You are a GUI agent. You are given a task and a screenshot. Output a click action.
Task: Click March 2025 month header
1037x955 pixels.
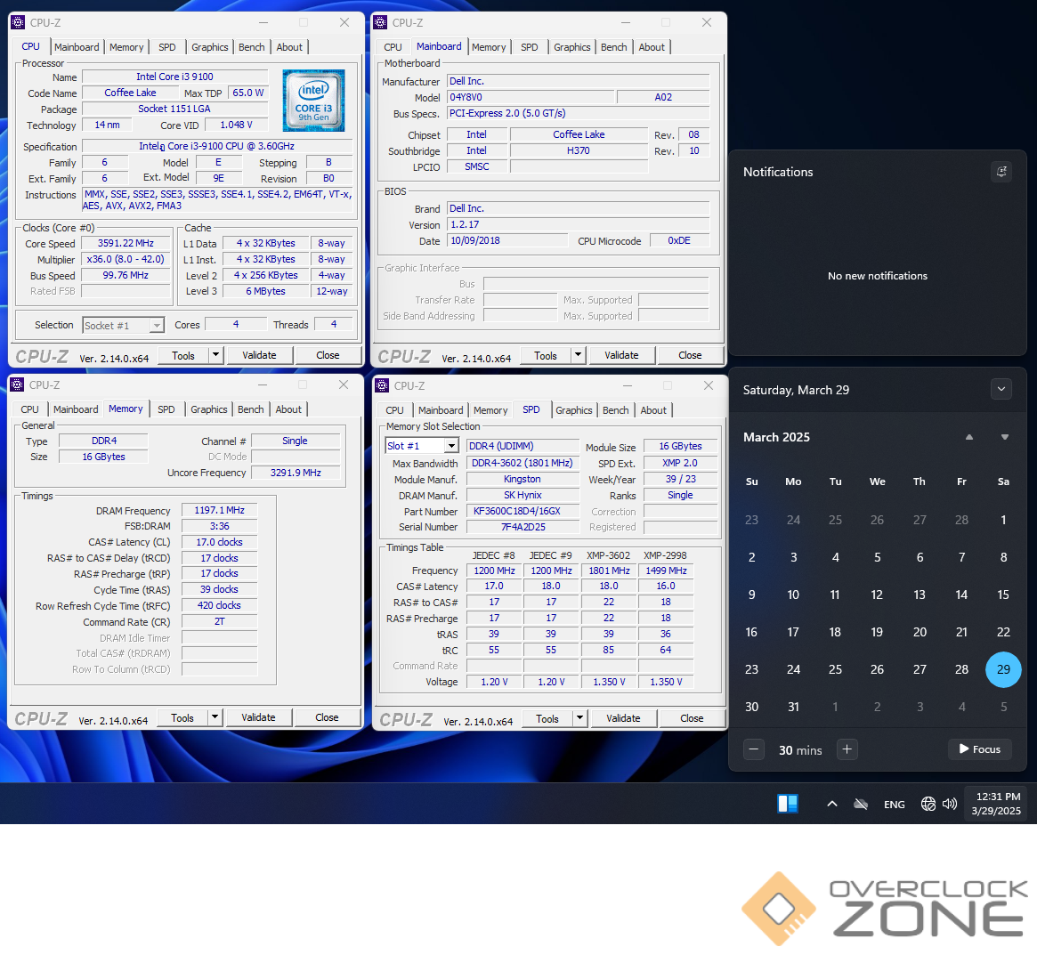click(x=776, y=437)
